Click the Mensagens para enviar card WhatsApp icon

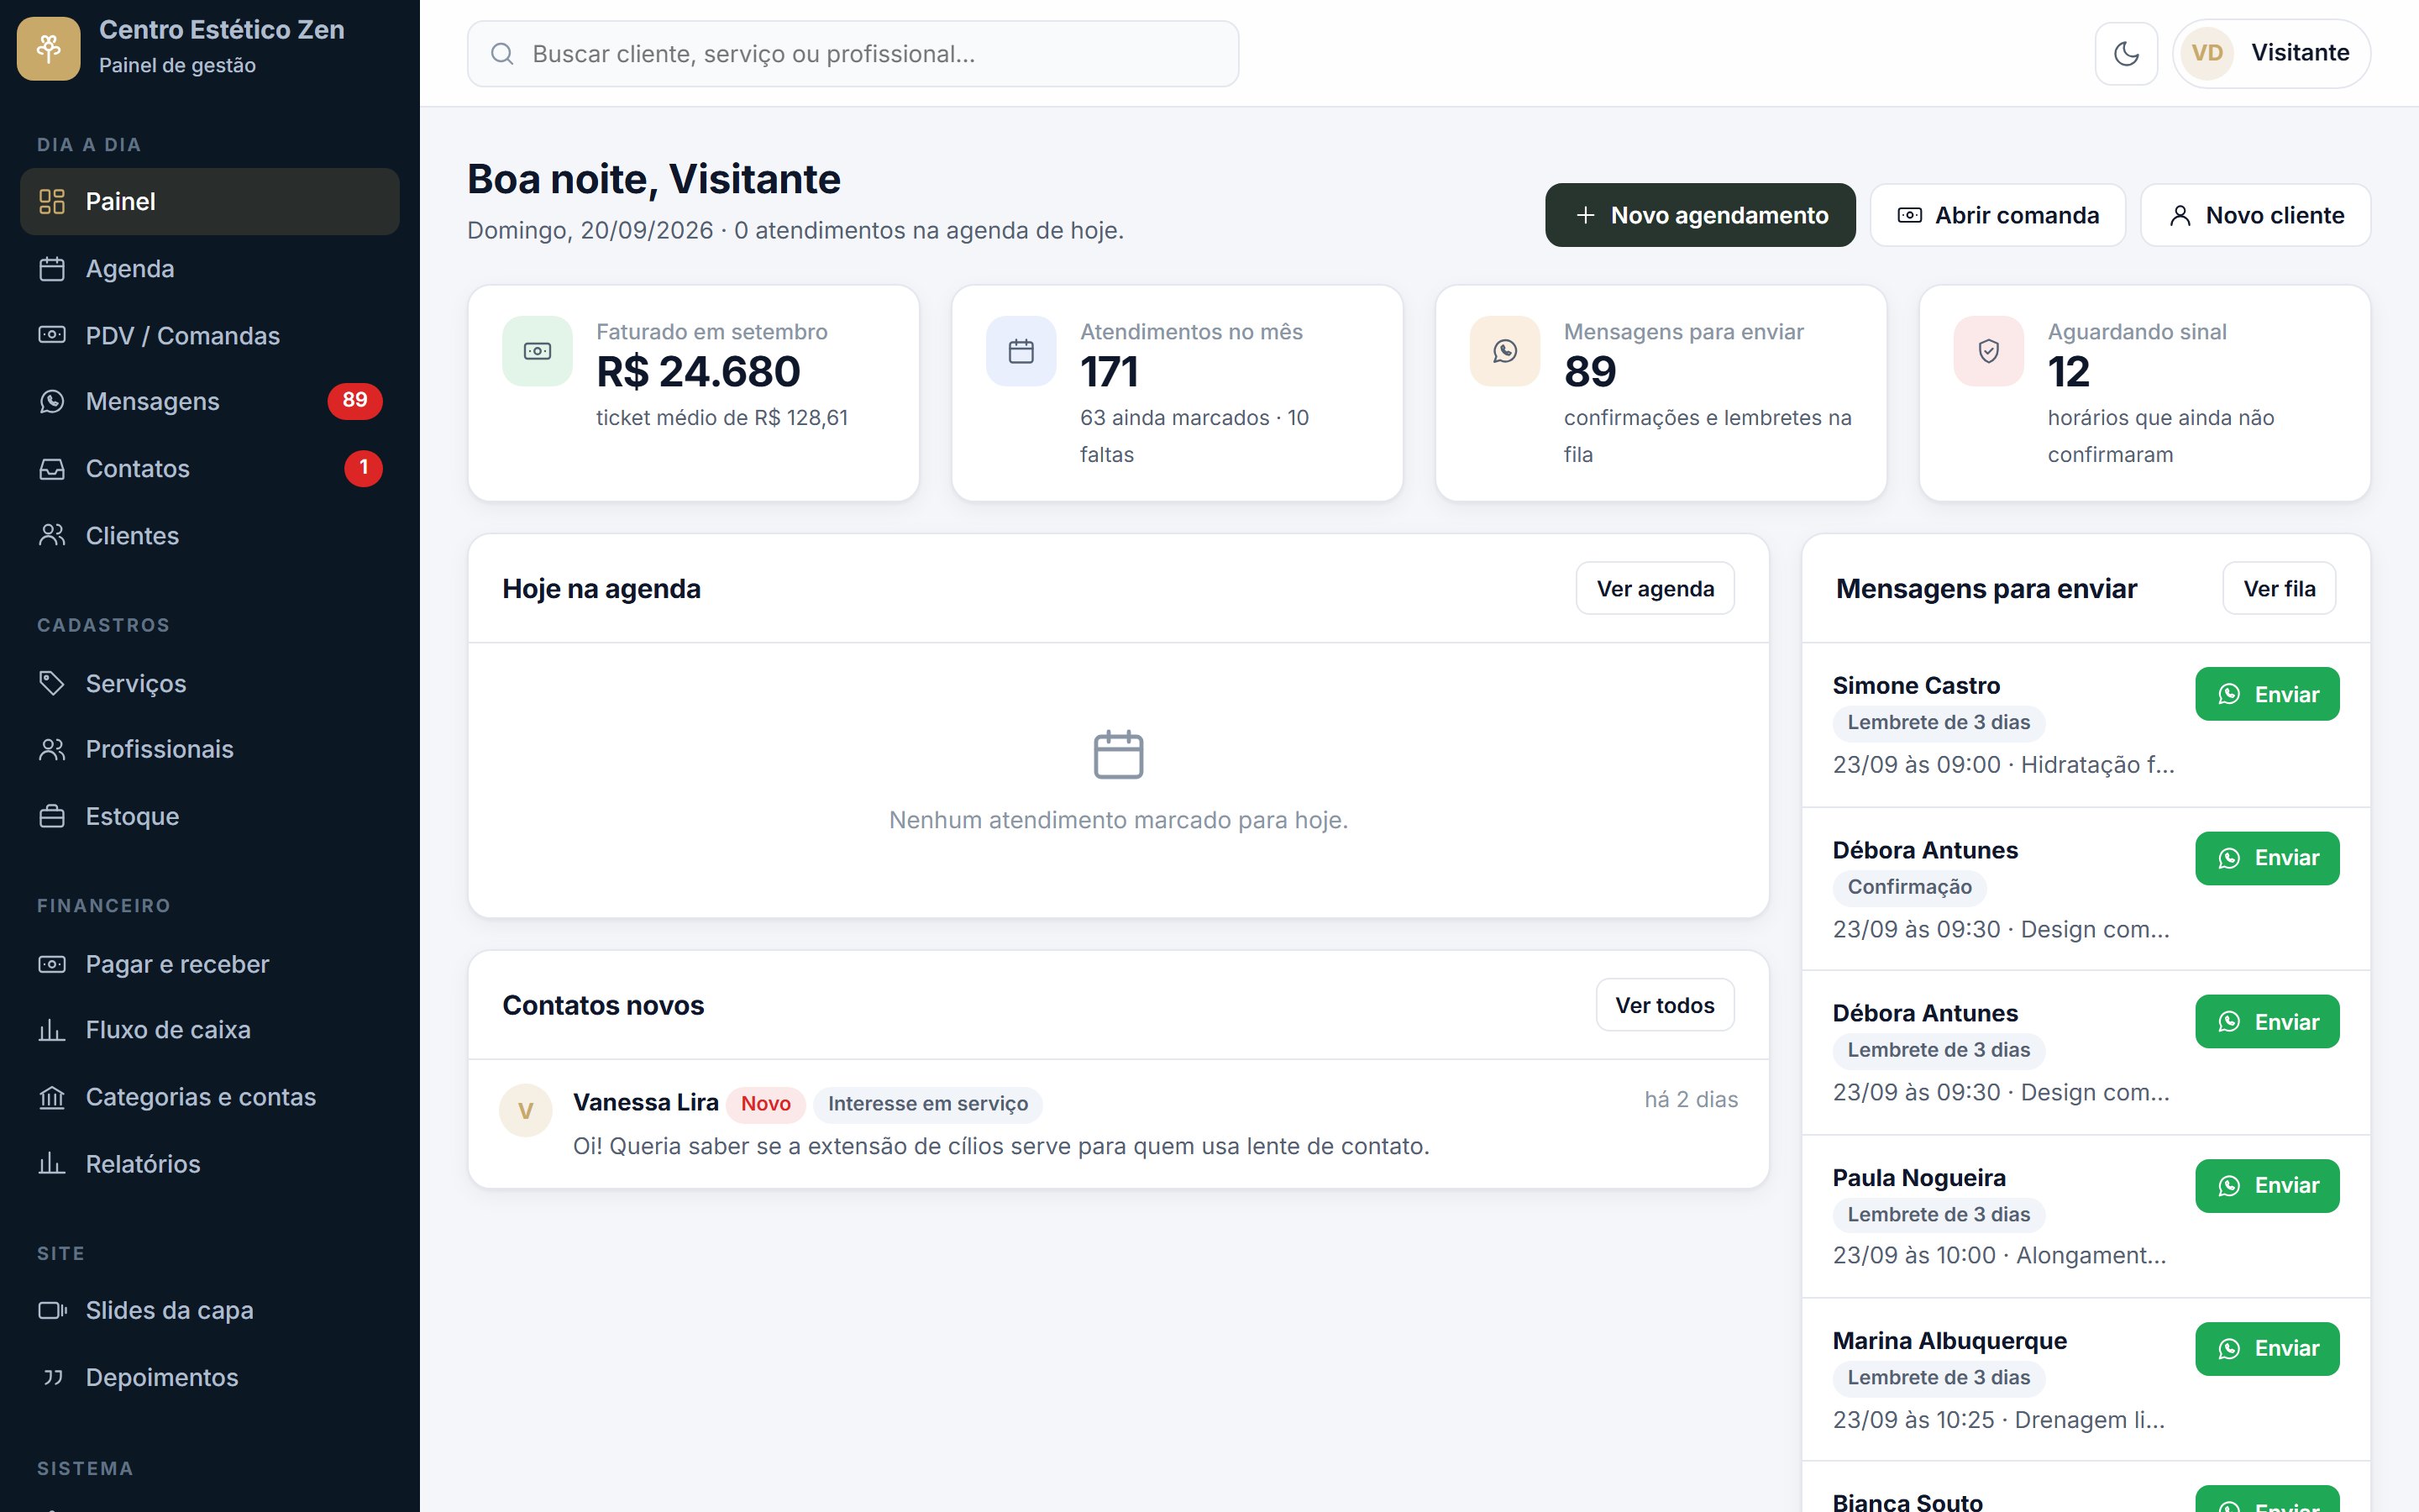[1504, 351]
